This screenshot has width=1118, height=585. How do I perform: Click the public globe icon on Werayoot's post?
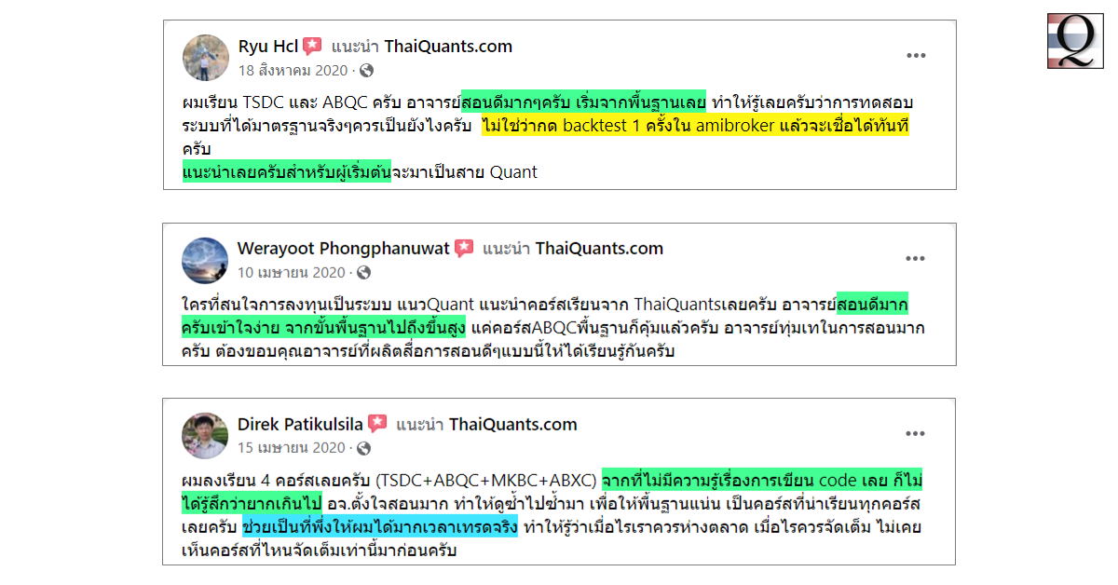tap(363, 273)
